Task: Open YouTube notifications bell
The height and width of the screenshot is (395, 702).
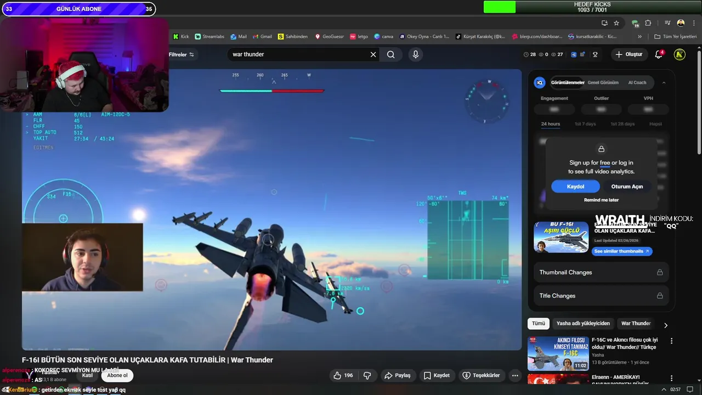Action: 659,54
